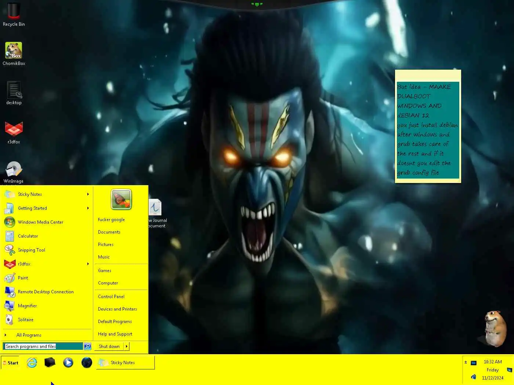Expand All Programs list
Screen dimensions: 514x385
[47, 335]
